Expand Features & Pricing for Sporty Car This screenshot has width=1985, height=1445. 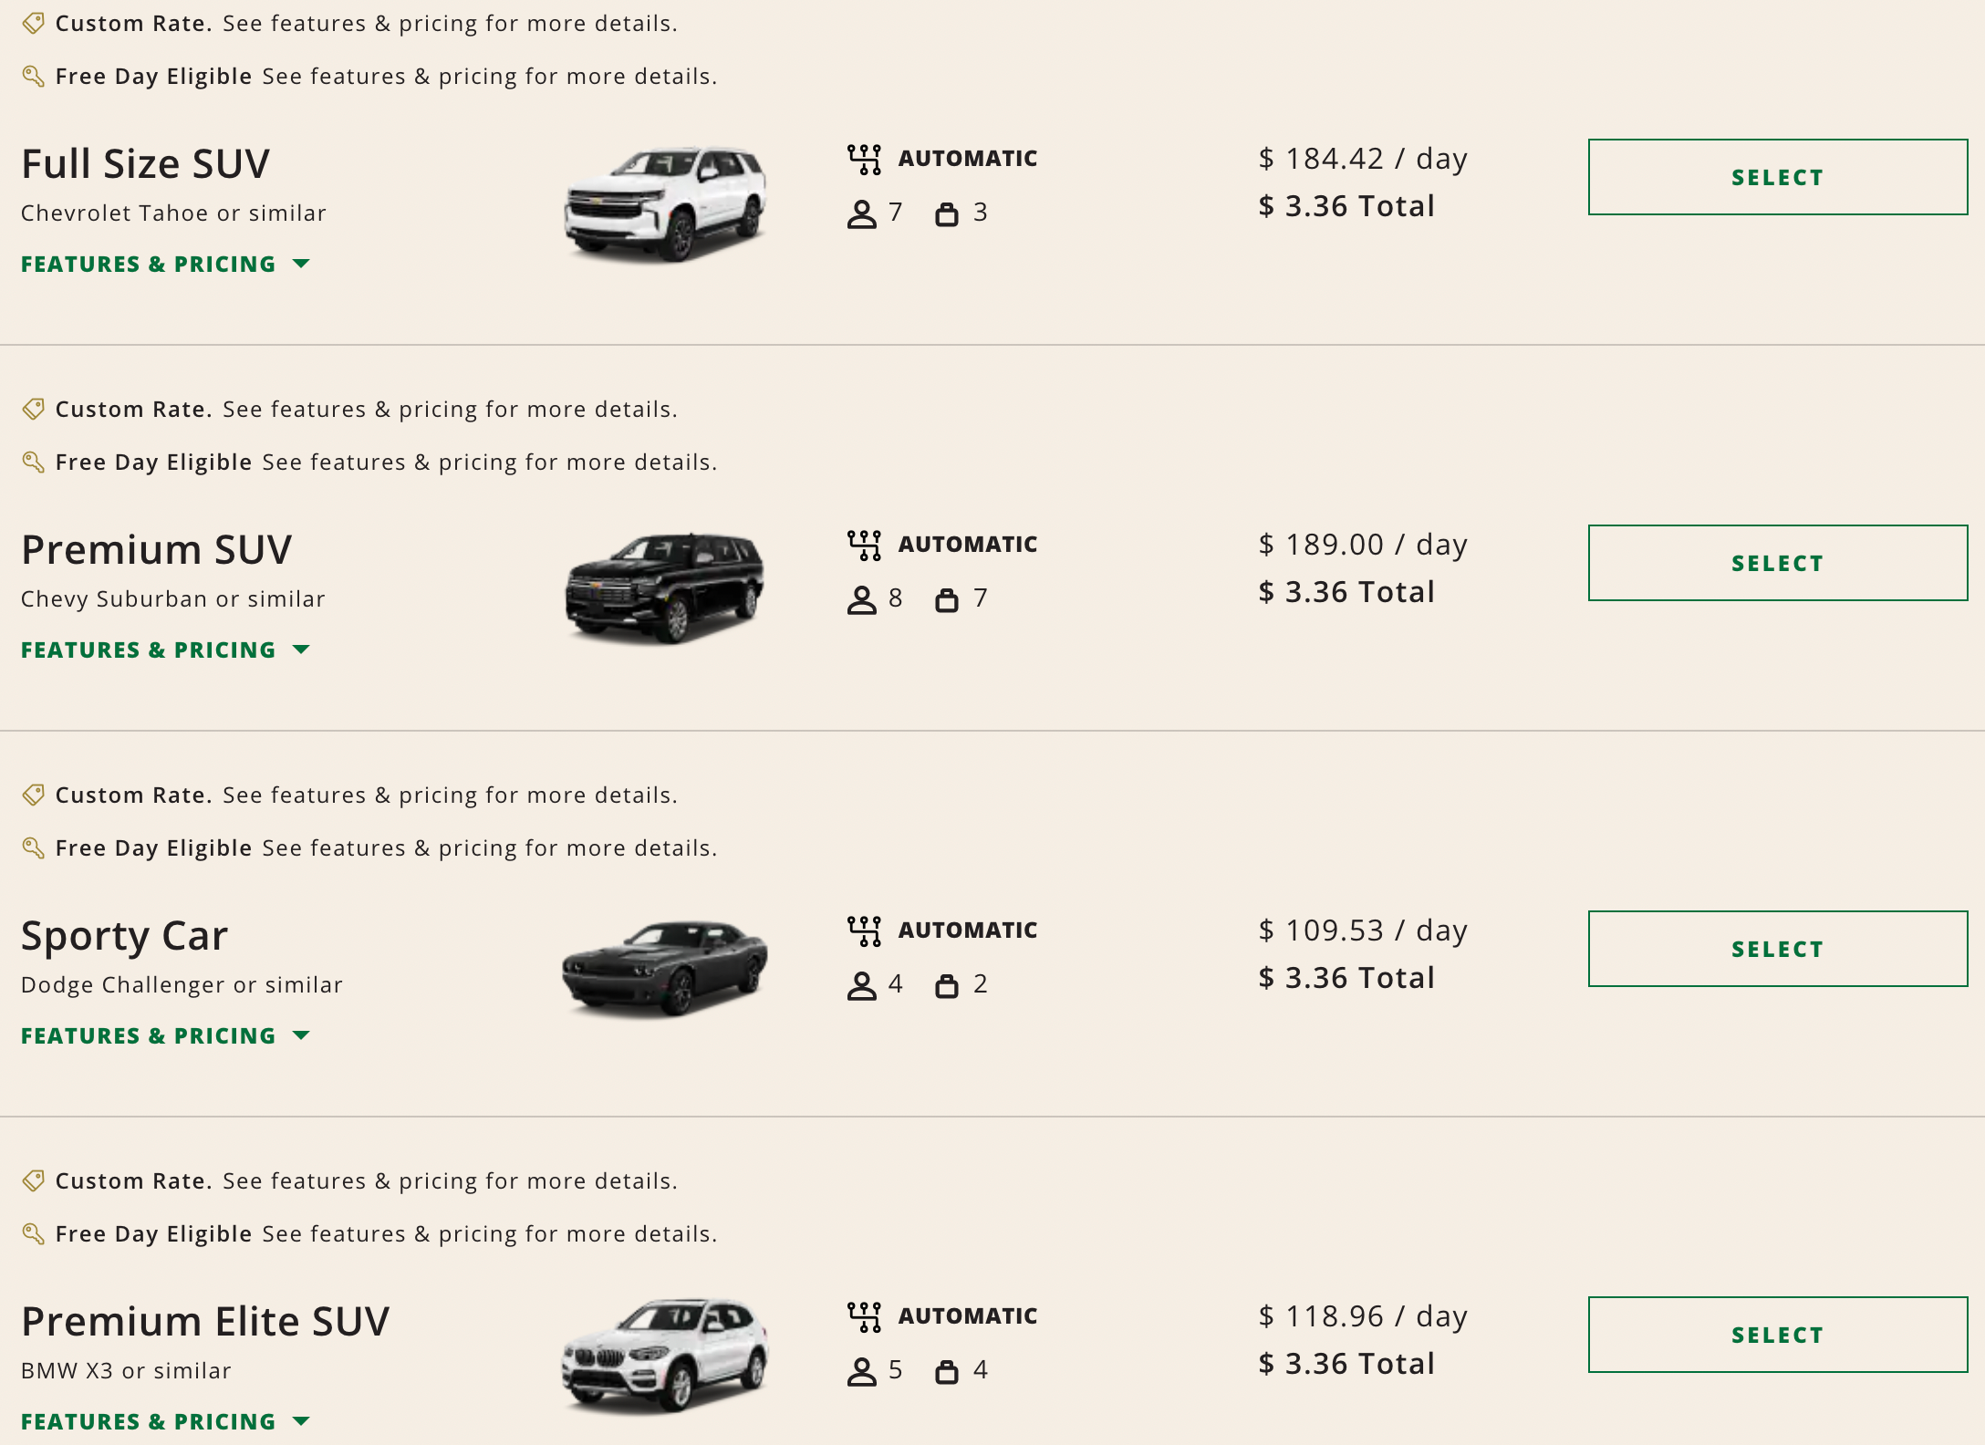tap(165, 1036)
